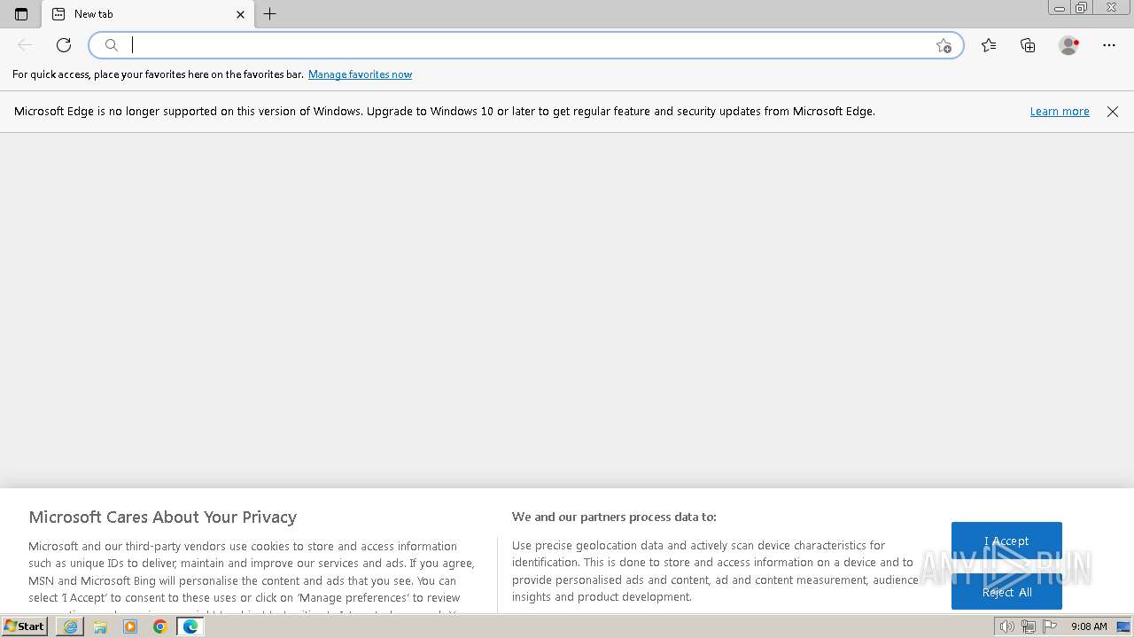This screenshot has width=1134, height=638.
Task: Close the New tab tab
Action: (x=240, y=14)
